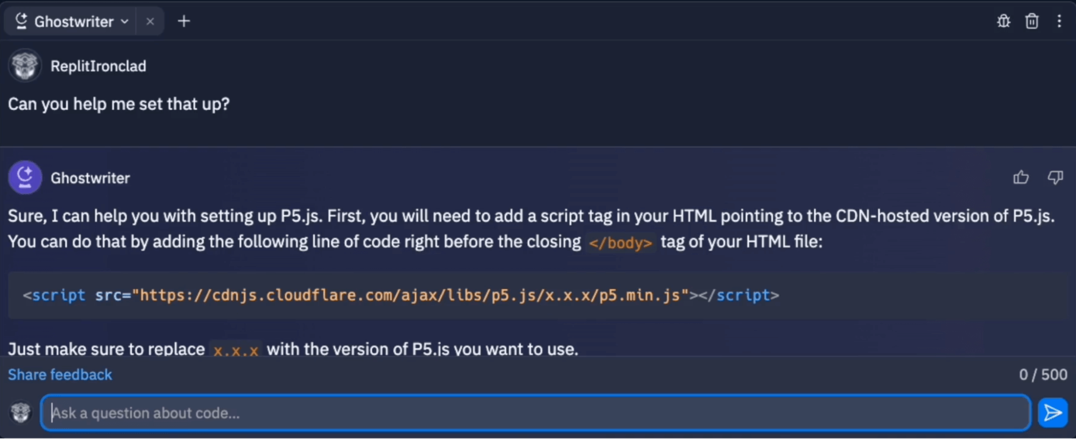The width and height of the screenshot is (1076, 439).
Task: Click the small avatar beside the input
Action: point(21,413)
